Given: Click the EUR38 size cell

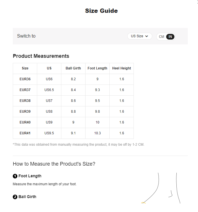Looking at the screenshot, I should [x=25, y=101].
